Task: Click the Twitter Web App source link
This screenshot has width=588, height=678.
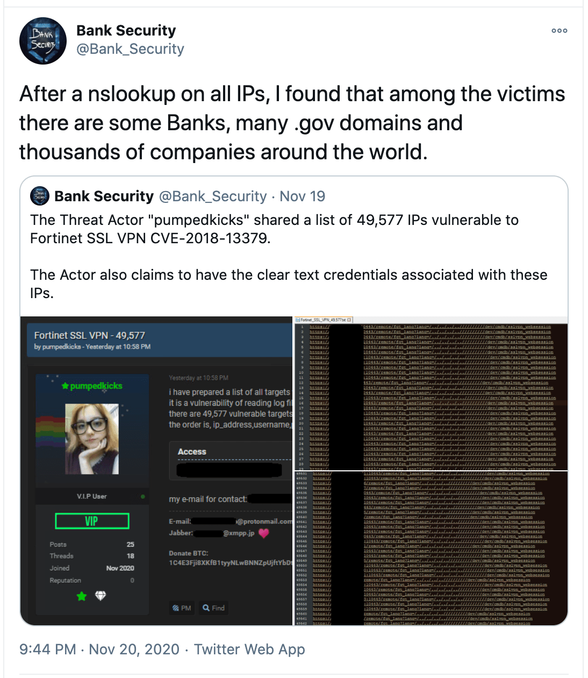Action: 249,649
